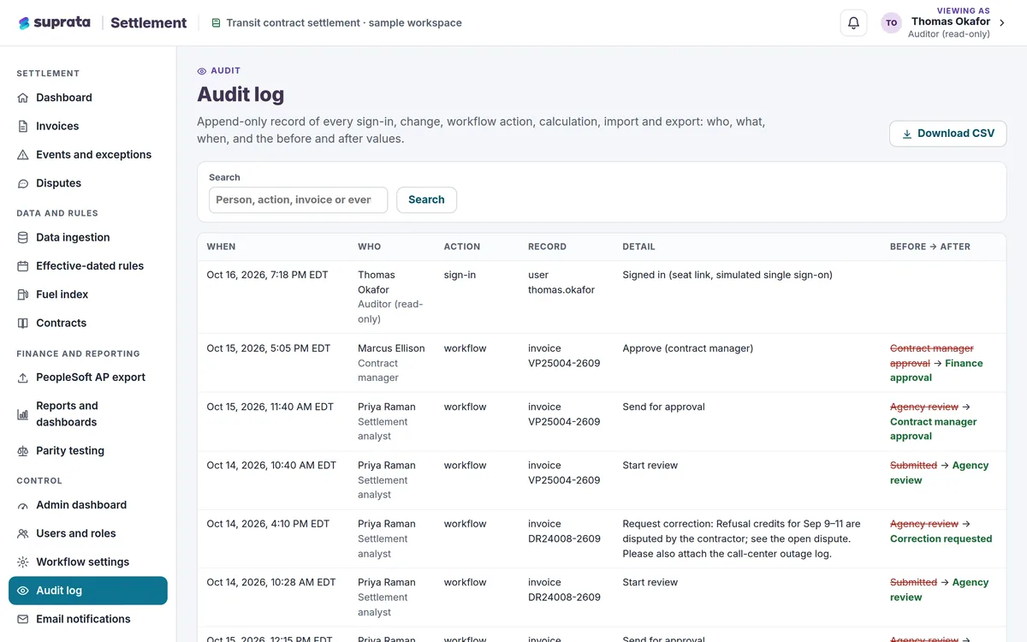The image size is (1027, 642).
Task: Click the Transit contract settlement workspace label
Action: pyautogui.click(x=344, y=23)
